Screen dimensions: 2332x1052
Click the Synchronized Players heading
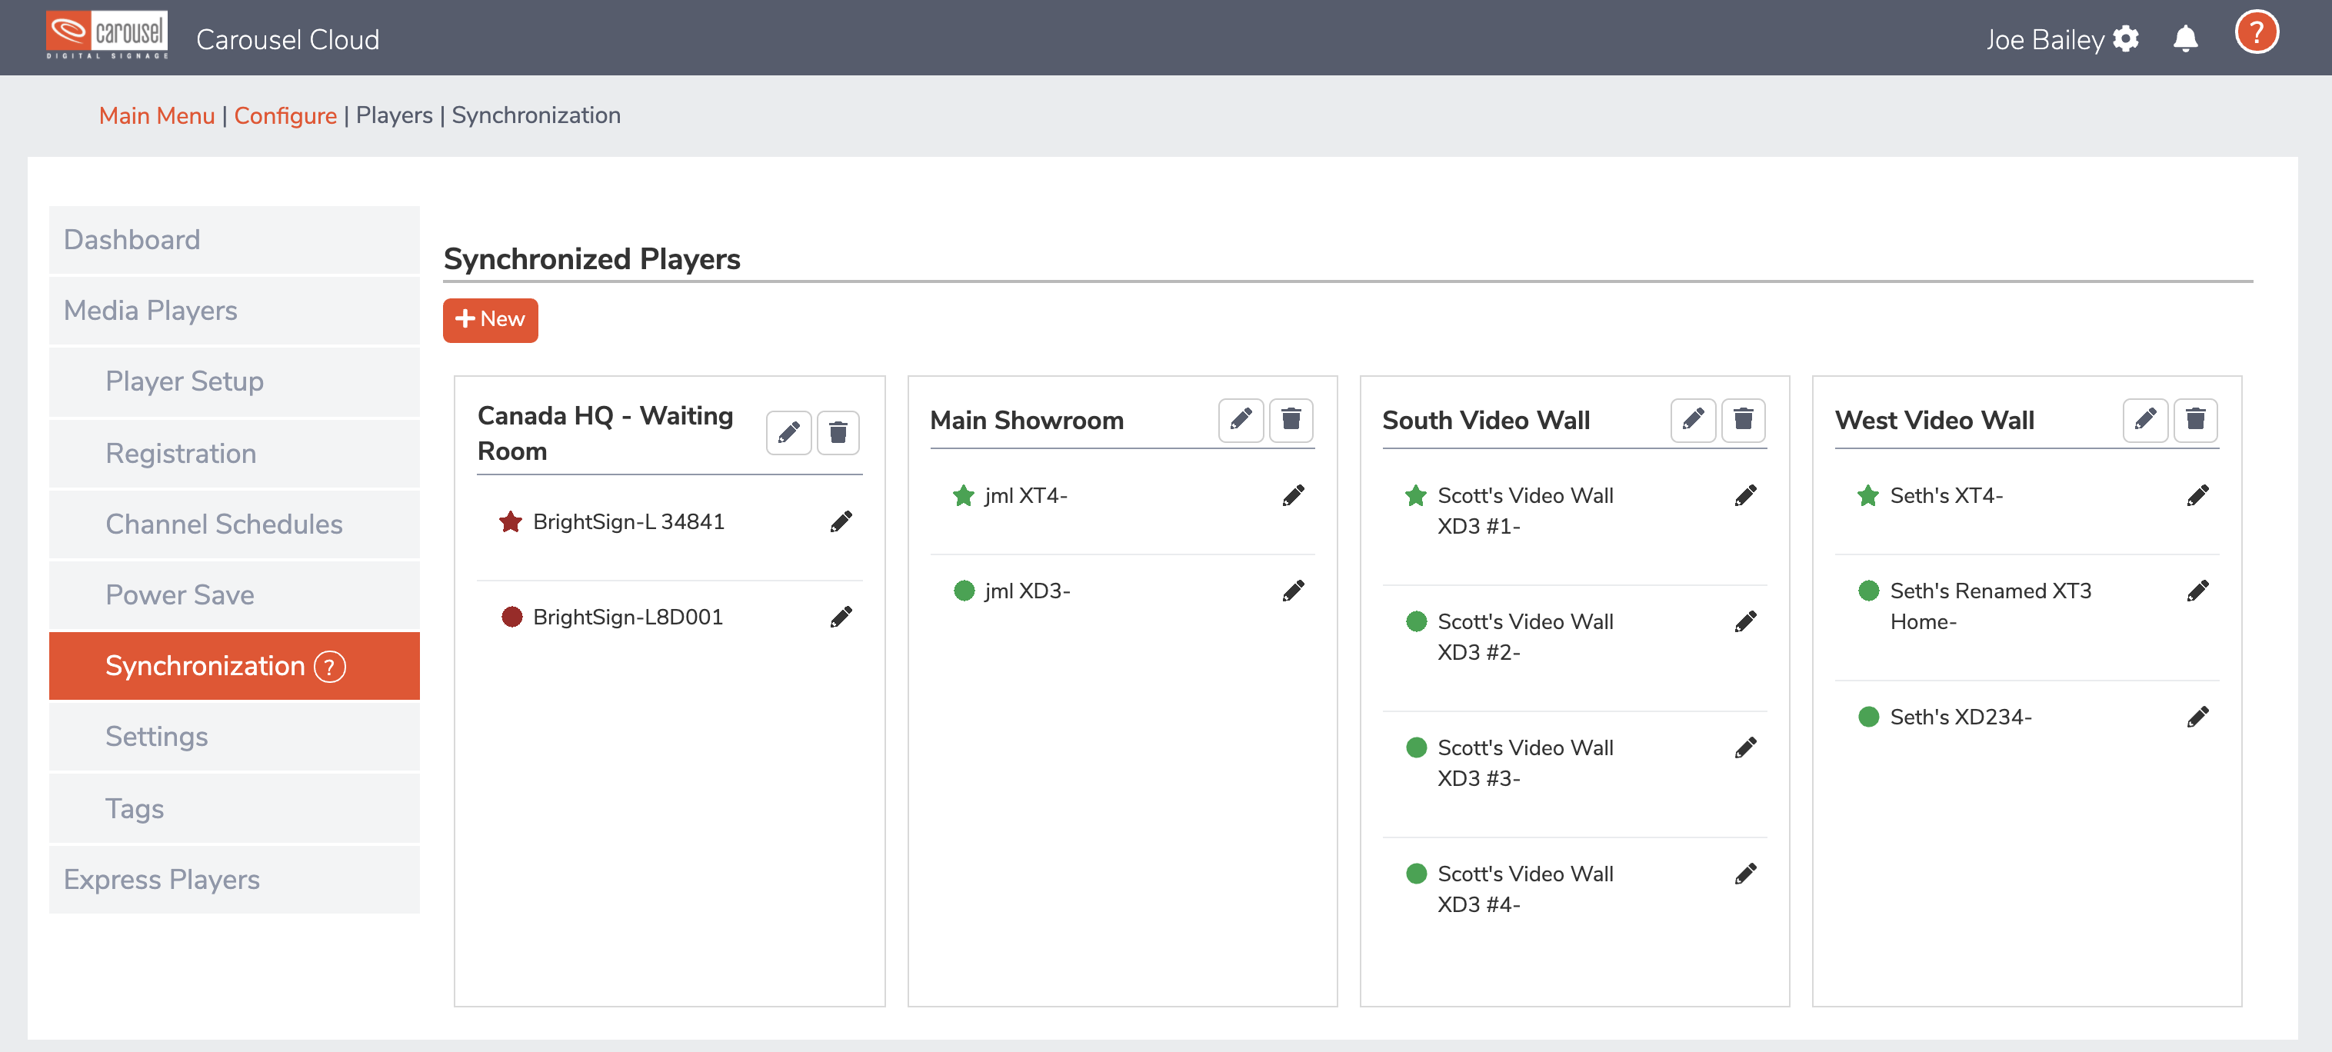592,260
